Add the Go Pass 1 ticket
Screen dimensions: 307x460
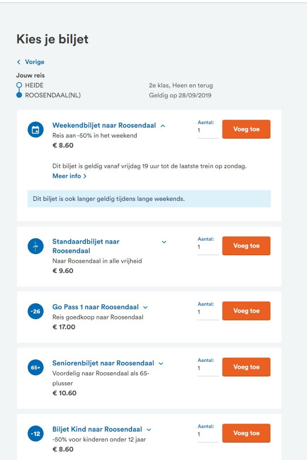click(246, 311)
